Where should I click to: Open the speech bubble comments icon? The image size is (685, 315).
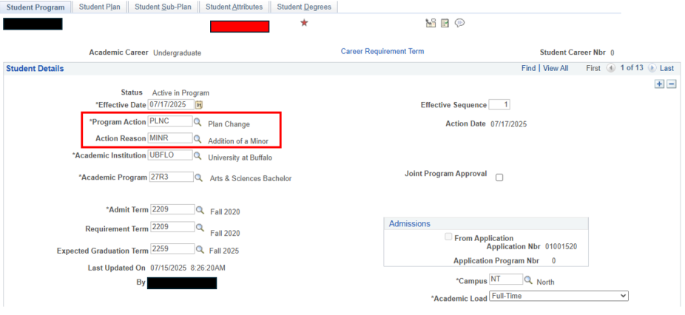coord(459,23)
